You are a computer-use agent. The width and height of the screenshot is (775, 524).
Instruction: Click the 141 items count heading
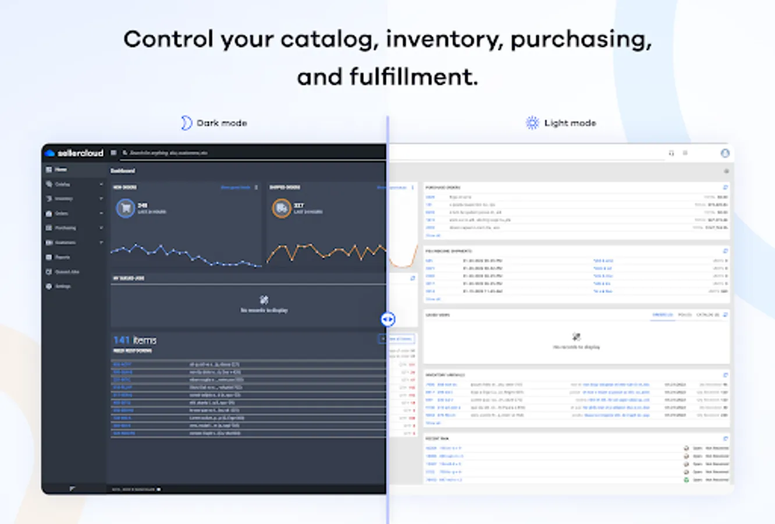point(134,340)
